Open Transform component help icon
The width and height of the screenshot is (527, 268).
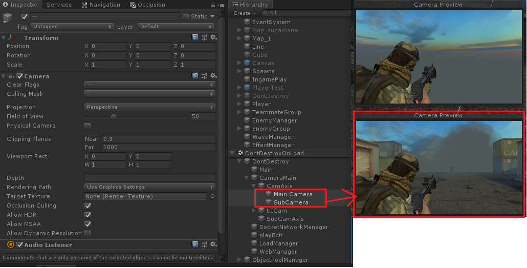pyautogui.click(x=194, y=37)
